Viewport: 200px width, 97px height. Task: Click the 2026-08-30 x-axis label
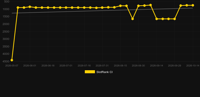138,66
